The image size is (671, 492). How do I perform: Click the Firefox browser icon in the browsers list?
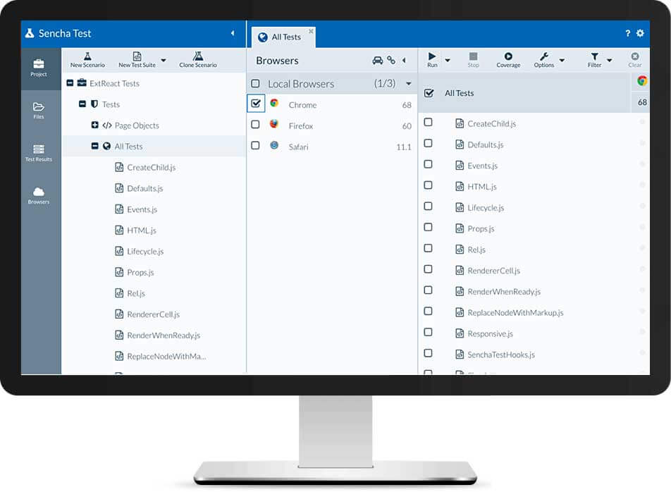pos(274,124)
